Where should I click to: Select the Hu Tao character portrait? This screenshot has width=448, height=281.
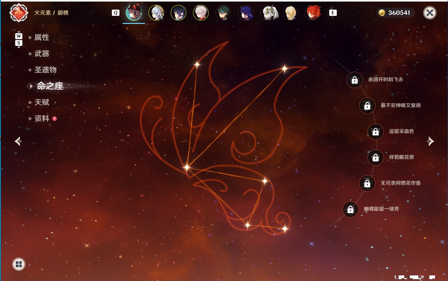click(x=134, y=13)
